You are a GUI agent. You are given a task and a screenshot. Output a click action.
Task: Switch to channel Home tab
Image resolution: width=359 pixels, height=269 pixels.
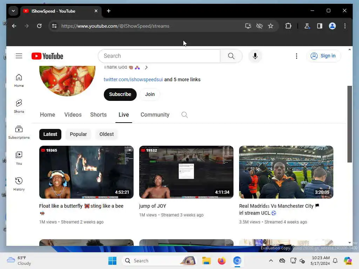point(47,115)
